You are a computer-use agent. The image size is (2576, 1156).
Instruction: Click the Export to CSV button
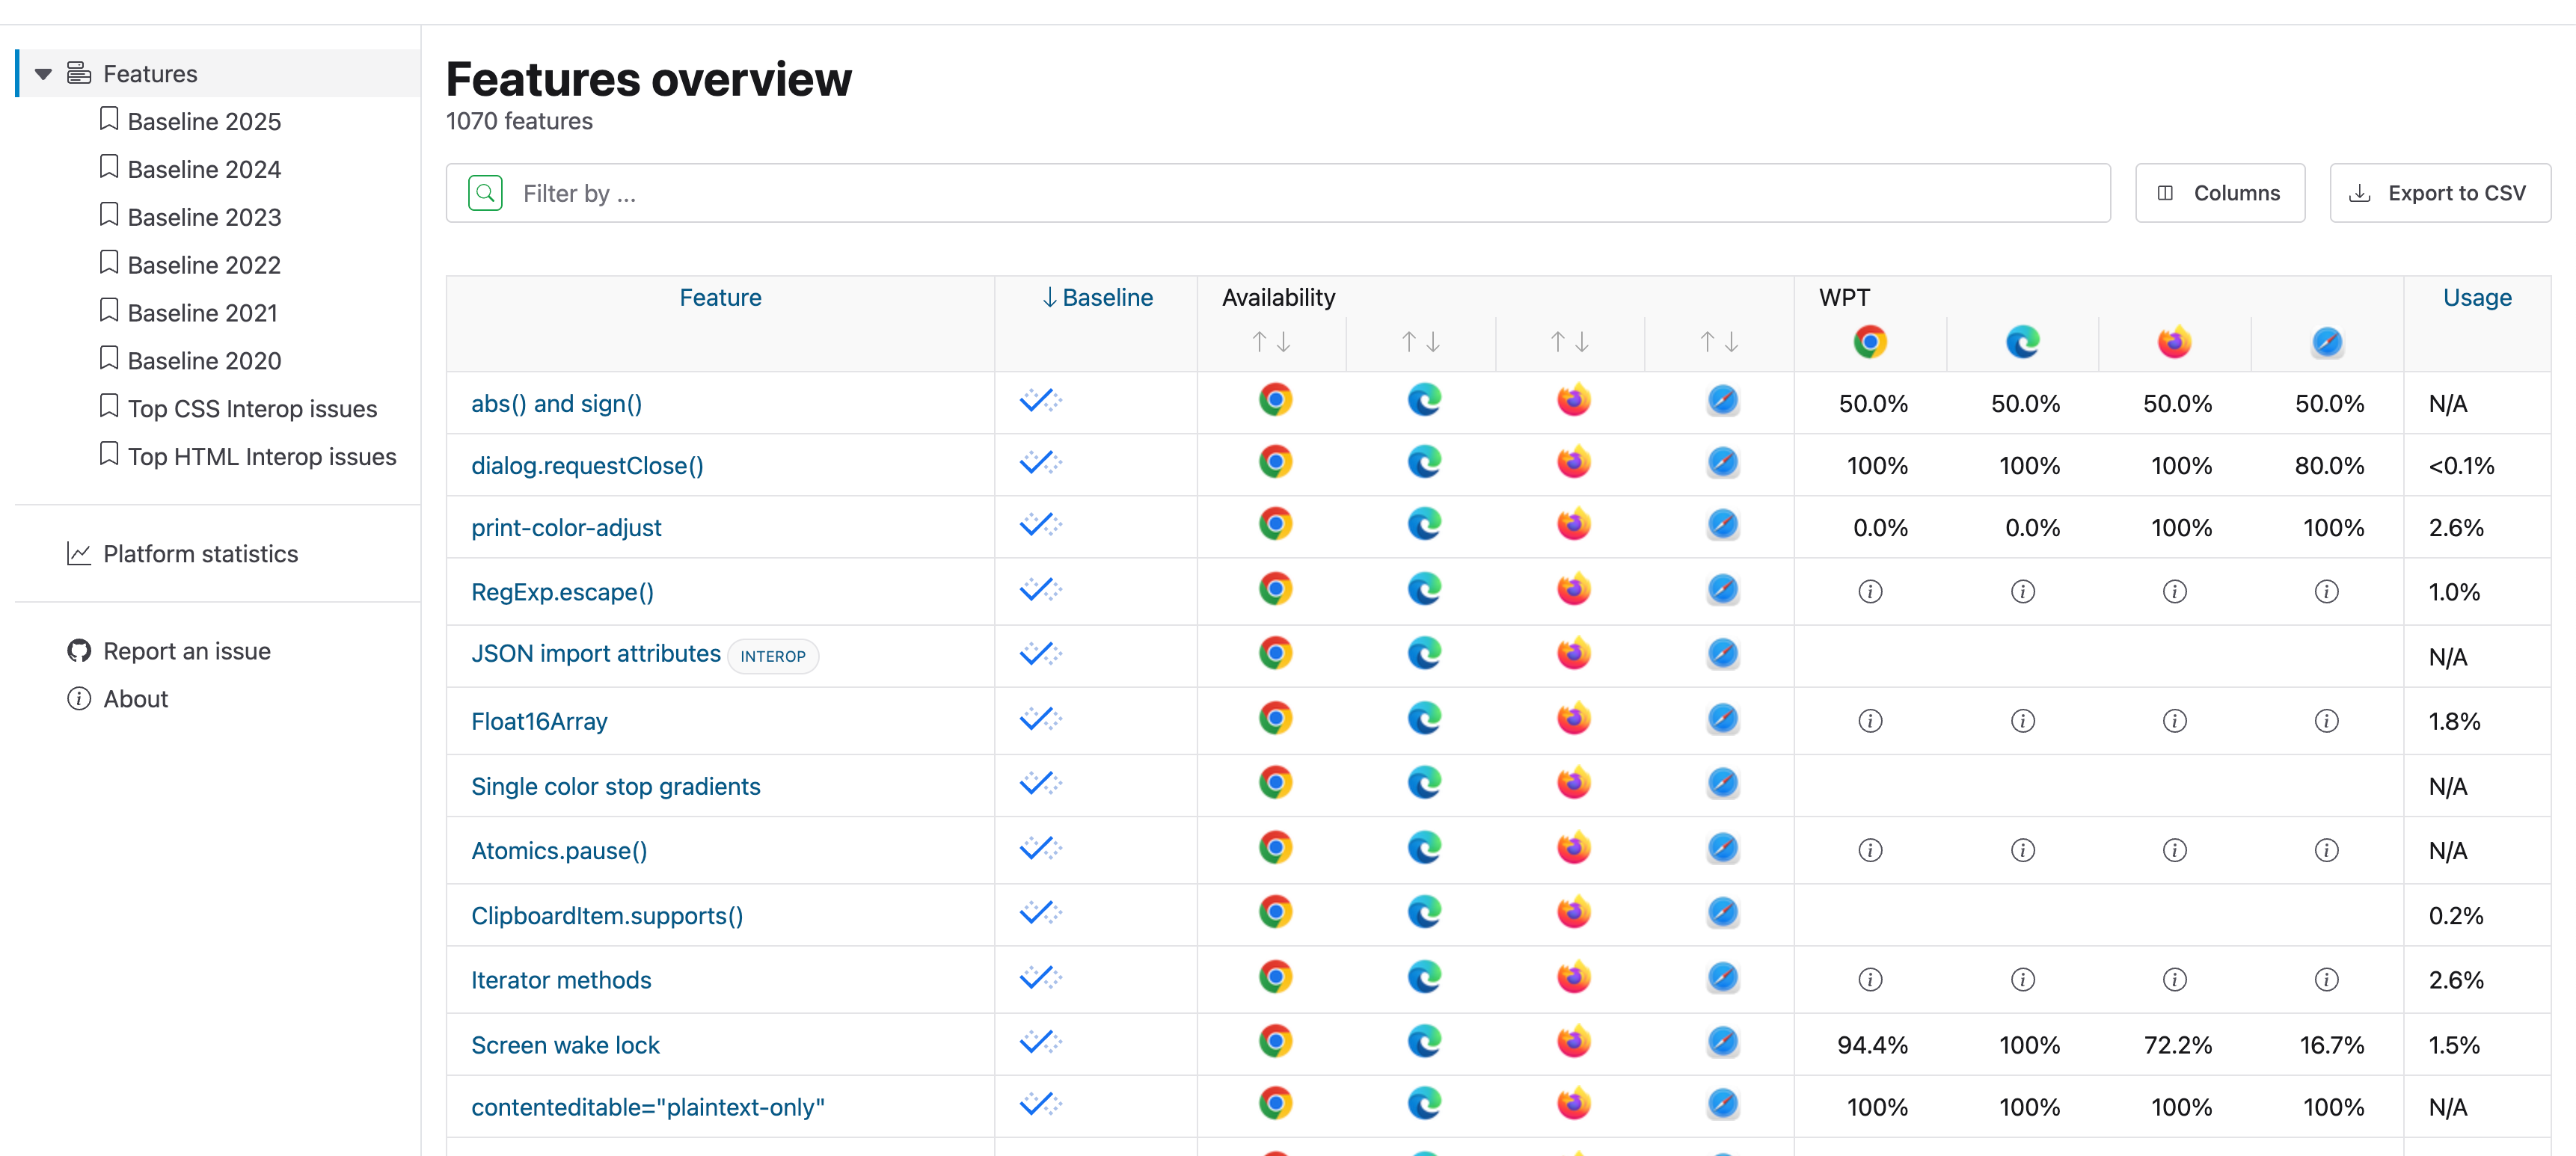(2439, 193)
